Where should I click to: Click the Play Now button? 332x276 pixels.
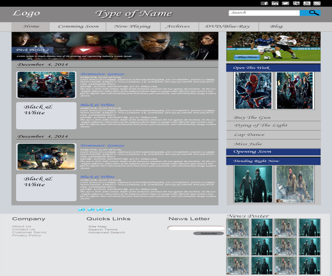click(247, 57)
